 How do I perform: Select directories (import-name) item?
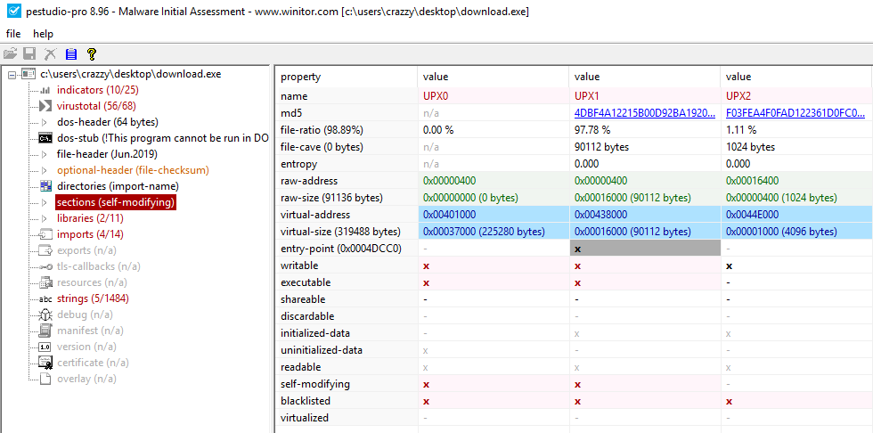(118, 186)
